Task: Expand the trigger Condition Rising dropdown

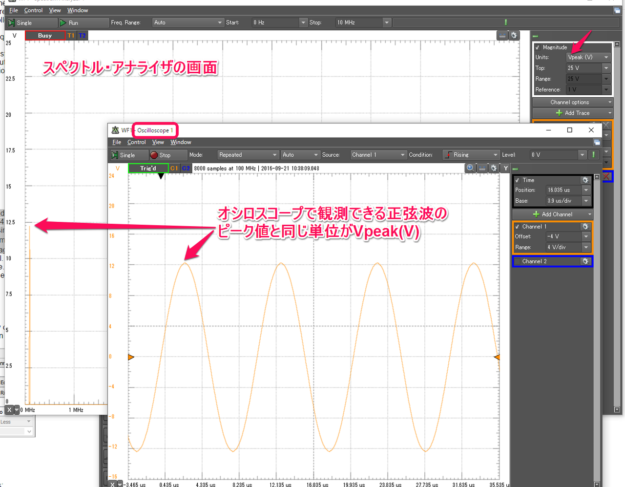Action: pyautogui.click(x=471, y=155)
